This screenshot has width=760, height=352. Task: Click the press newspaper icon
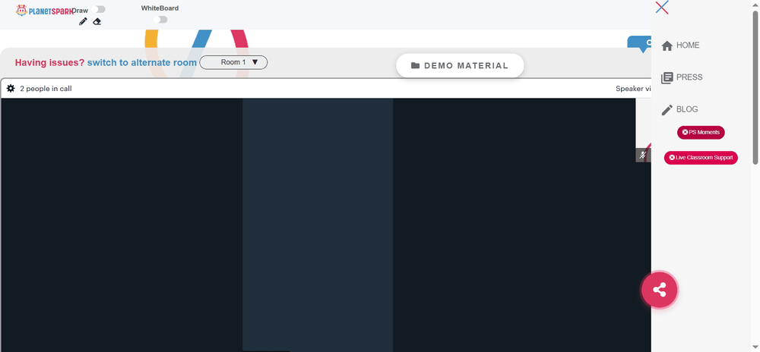667,78
